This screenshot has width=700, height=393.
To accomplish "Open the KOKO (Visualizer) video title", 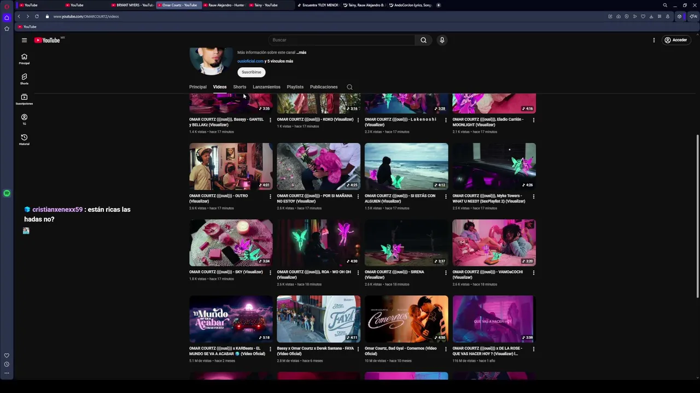I will (x=315, y=120).
